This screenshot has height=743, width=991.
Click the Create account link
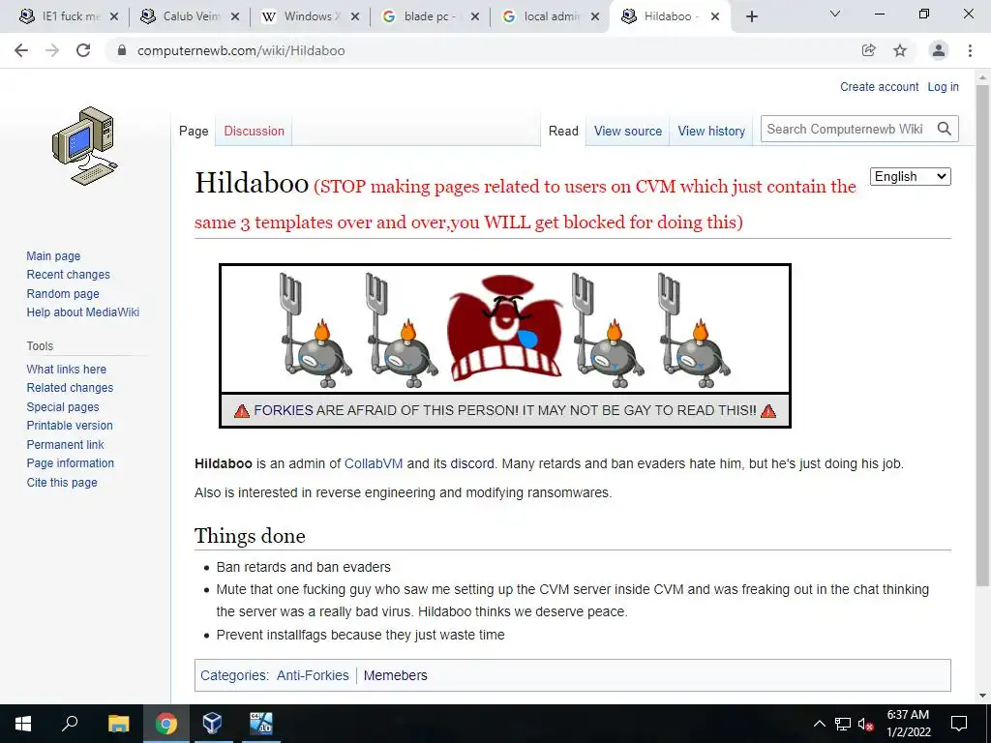(x=879, y=86)
